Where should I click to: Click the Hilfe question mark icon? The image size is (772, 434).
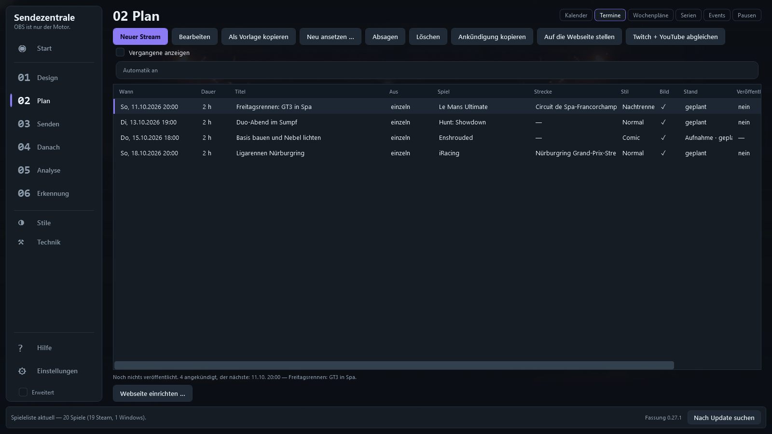point(20,348)
